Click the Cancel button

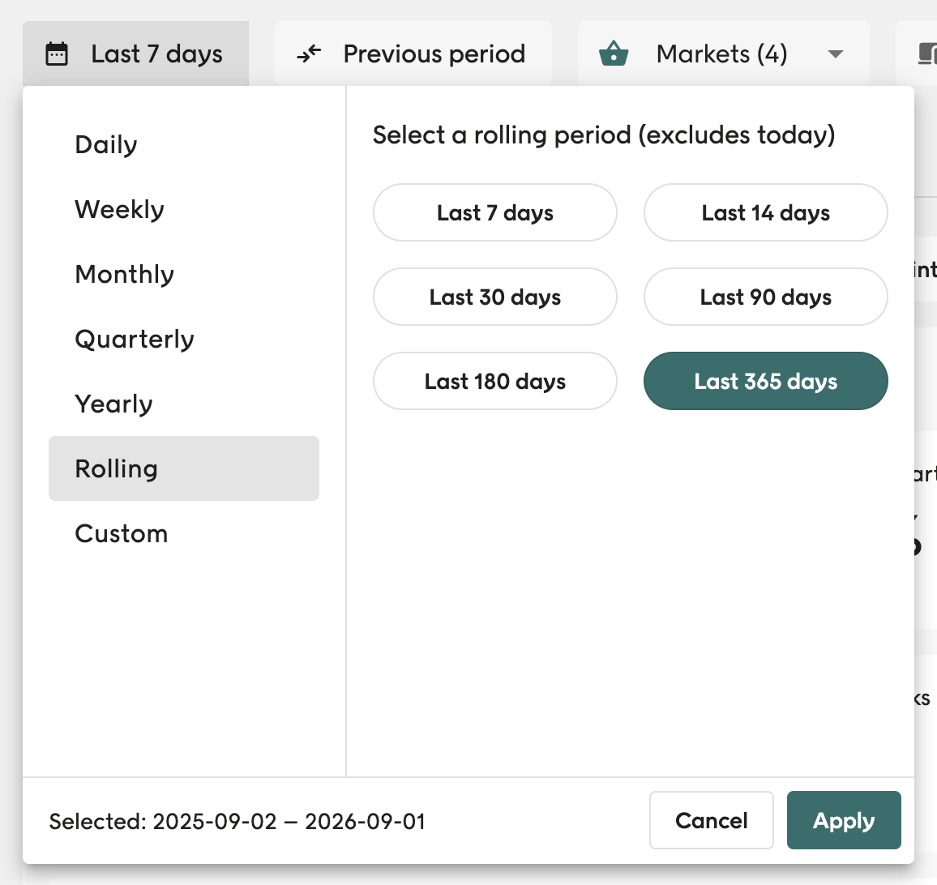point(711,820)
